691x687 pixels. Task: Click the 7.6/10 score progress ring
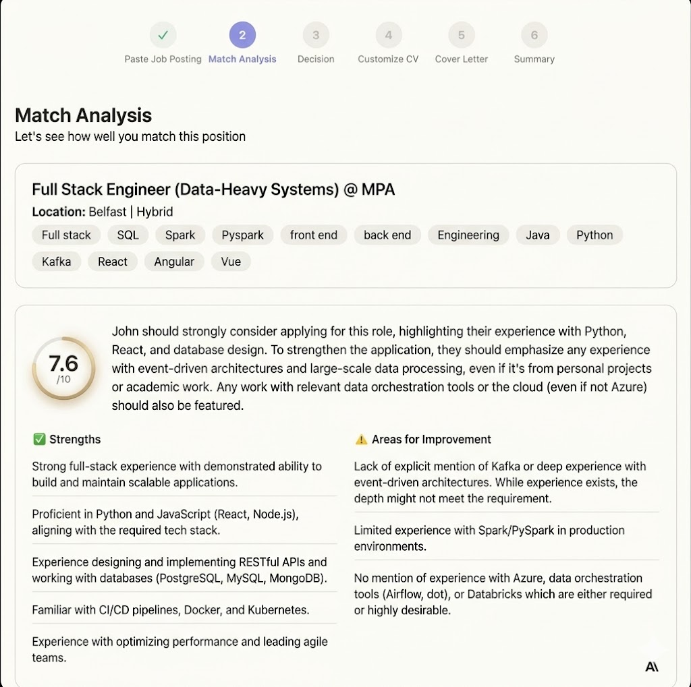tap(64, 367)
